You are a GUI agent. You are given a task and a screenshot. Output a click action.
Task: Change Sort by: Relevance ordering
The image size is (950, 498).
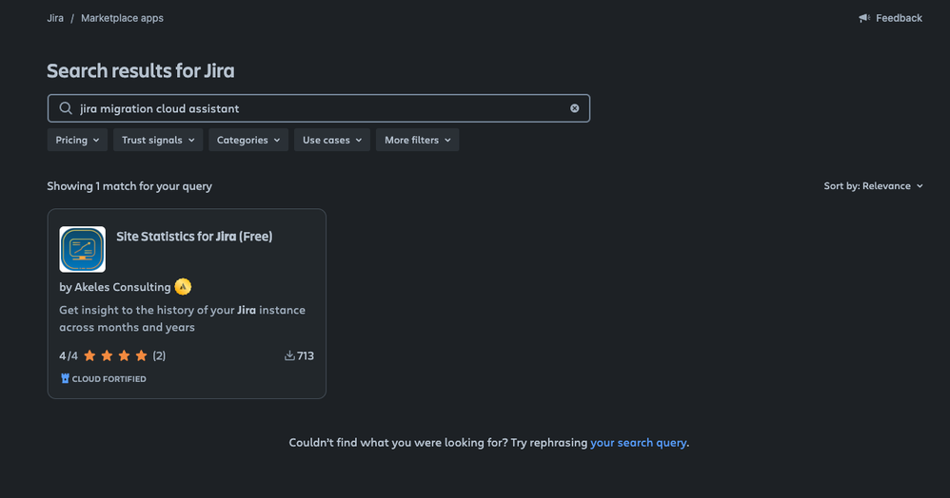[x=873, y=185]
